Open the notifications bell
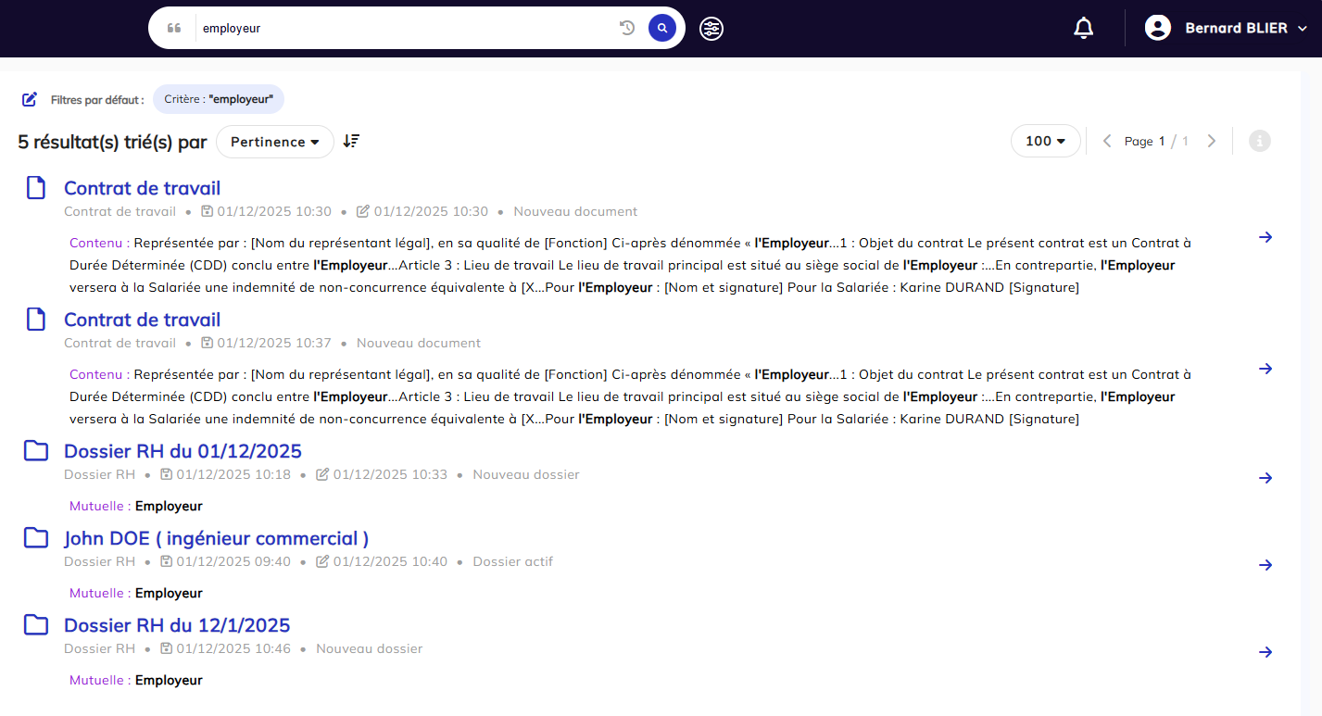The height and width of the screenshot is (716, 1322). pyautogui.click(x=1083, y=29)
